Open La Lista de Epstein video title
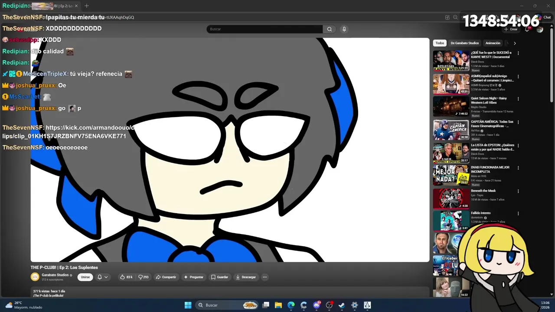555x312 pixels. pyautogui.click(x=493, y=147)
